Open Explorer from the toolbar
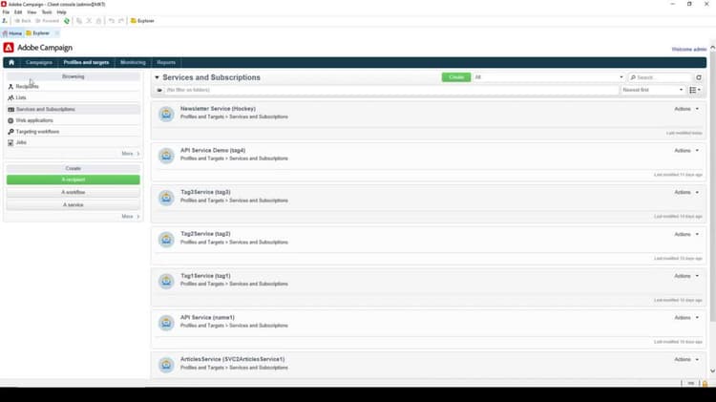Screen dimensions: 716x402 click(x=142, y=21)
